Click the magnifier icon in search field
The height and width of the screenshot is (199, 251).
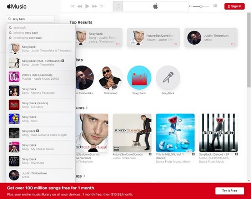[10, 19]
